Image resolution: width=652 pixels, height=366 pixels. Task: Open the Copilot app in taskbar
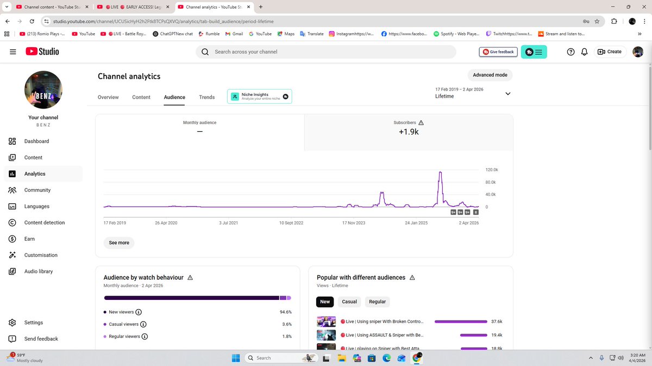(x=357, y=358)
